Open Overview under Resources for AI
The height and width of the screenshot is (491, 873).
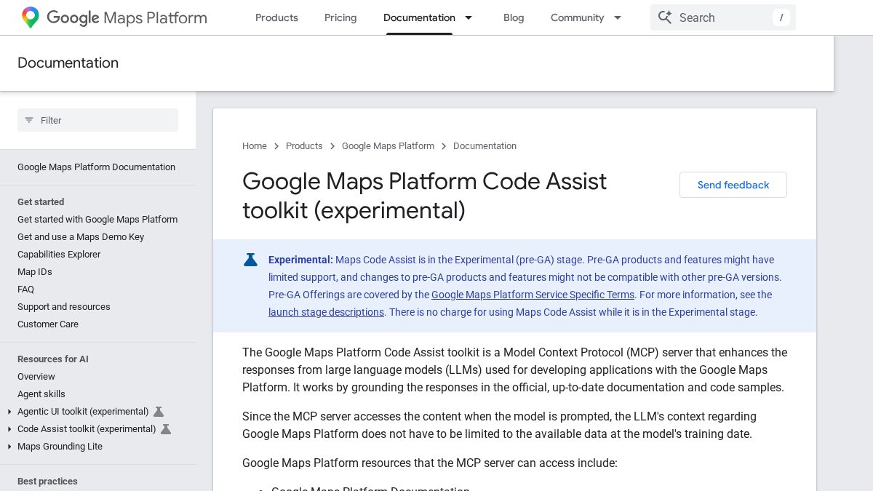coord(36,377)
